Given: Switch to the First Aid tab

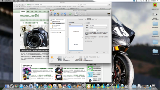Looking at the screenshot, I should [81, 19].
